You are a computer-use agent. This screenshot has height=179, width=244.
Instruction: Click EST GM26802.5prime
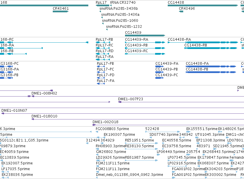97,155
